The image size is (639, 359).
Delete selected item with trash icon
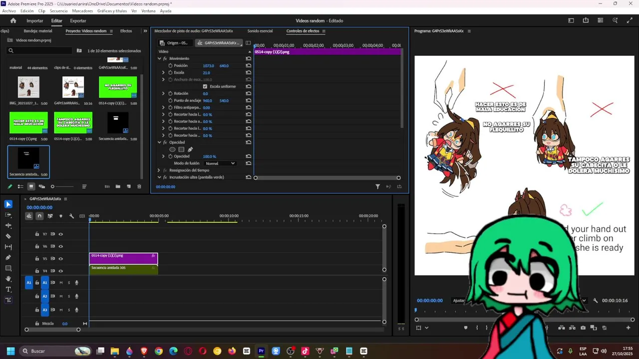pyautogui.click(x=139, y=186)
